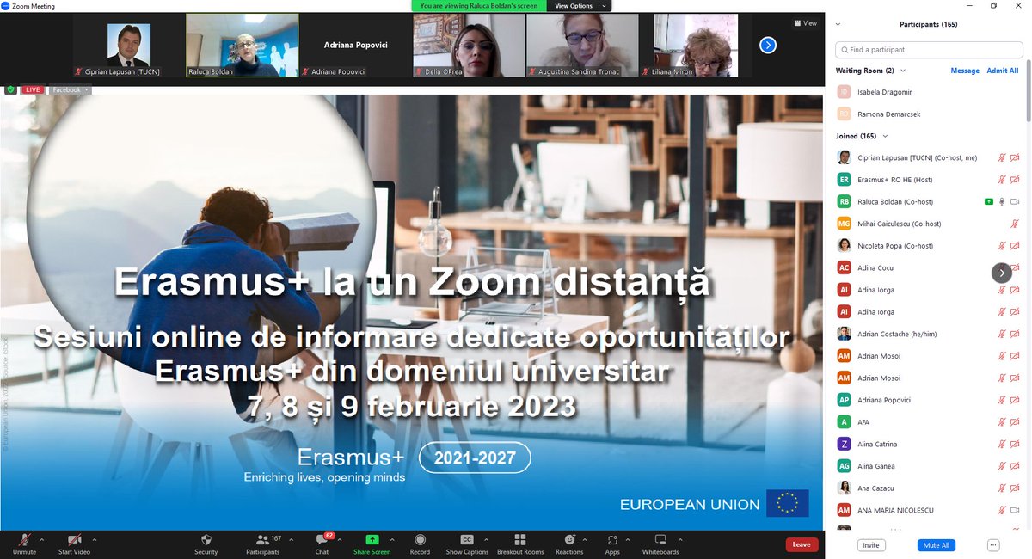The height and width of the screenshot is (559, 1032).
Task: Toggle Raluca Boldan's camera icon in list
Action: (x=1015, y=201)
